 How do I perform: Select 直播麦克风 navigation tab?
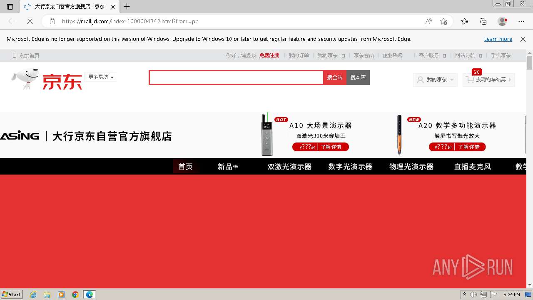(473, 166)
